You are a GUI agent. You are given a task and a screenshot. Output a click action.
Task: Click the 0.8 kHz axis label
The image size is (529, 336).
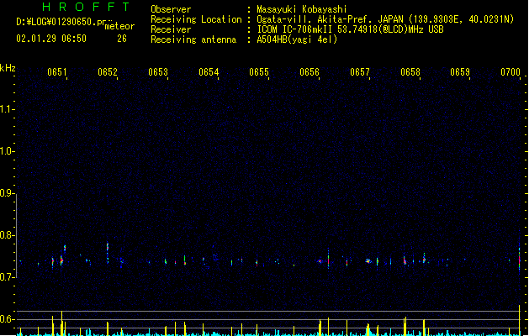(x=7, y=235)
